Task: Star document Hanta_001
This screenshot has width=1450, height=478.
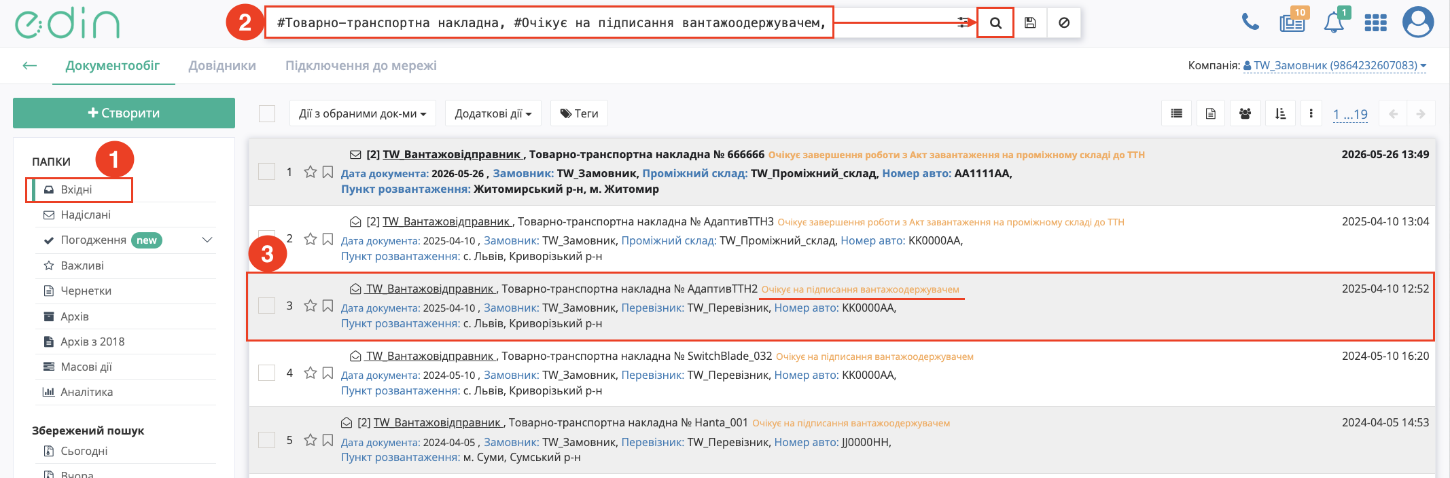Action: click(x=311, y=440)
